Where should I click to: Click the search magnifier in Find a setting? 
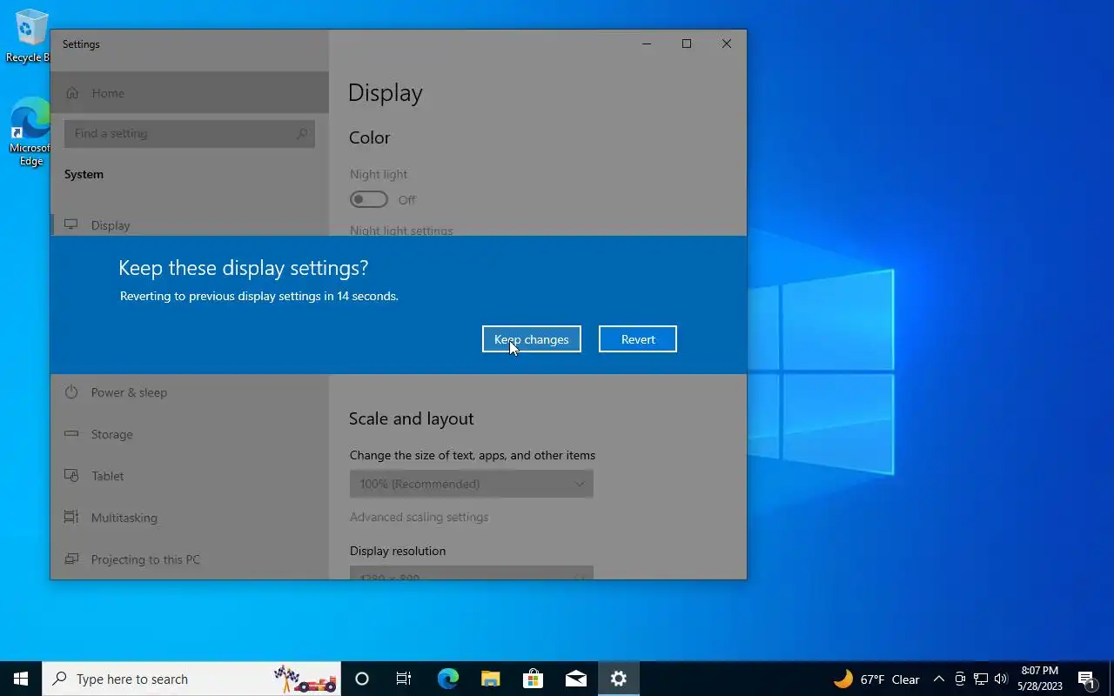click(x=301, y=133)
